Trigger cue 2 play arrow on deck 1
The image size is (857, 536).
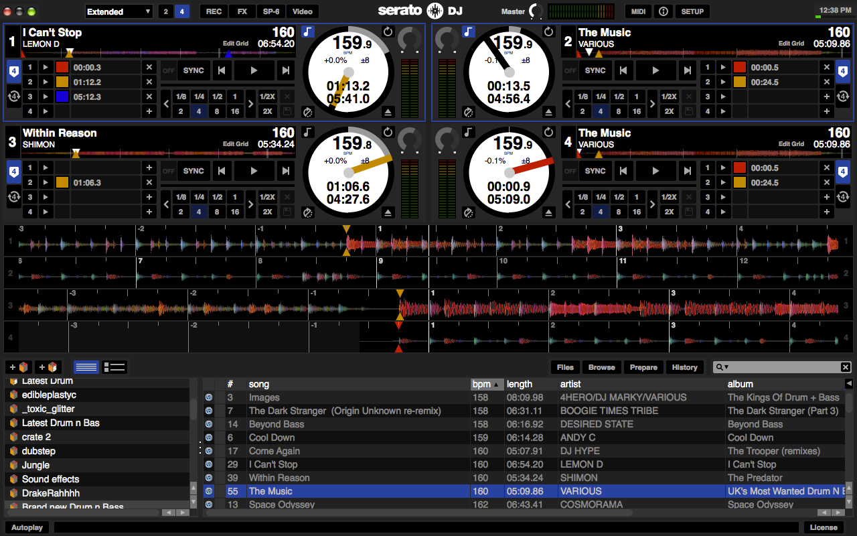pos(46,82)
